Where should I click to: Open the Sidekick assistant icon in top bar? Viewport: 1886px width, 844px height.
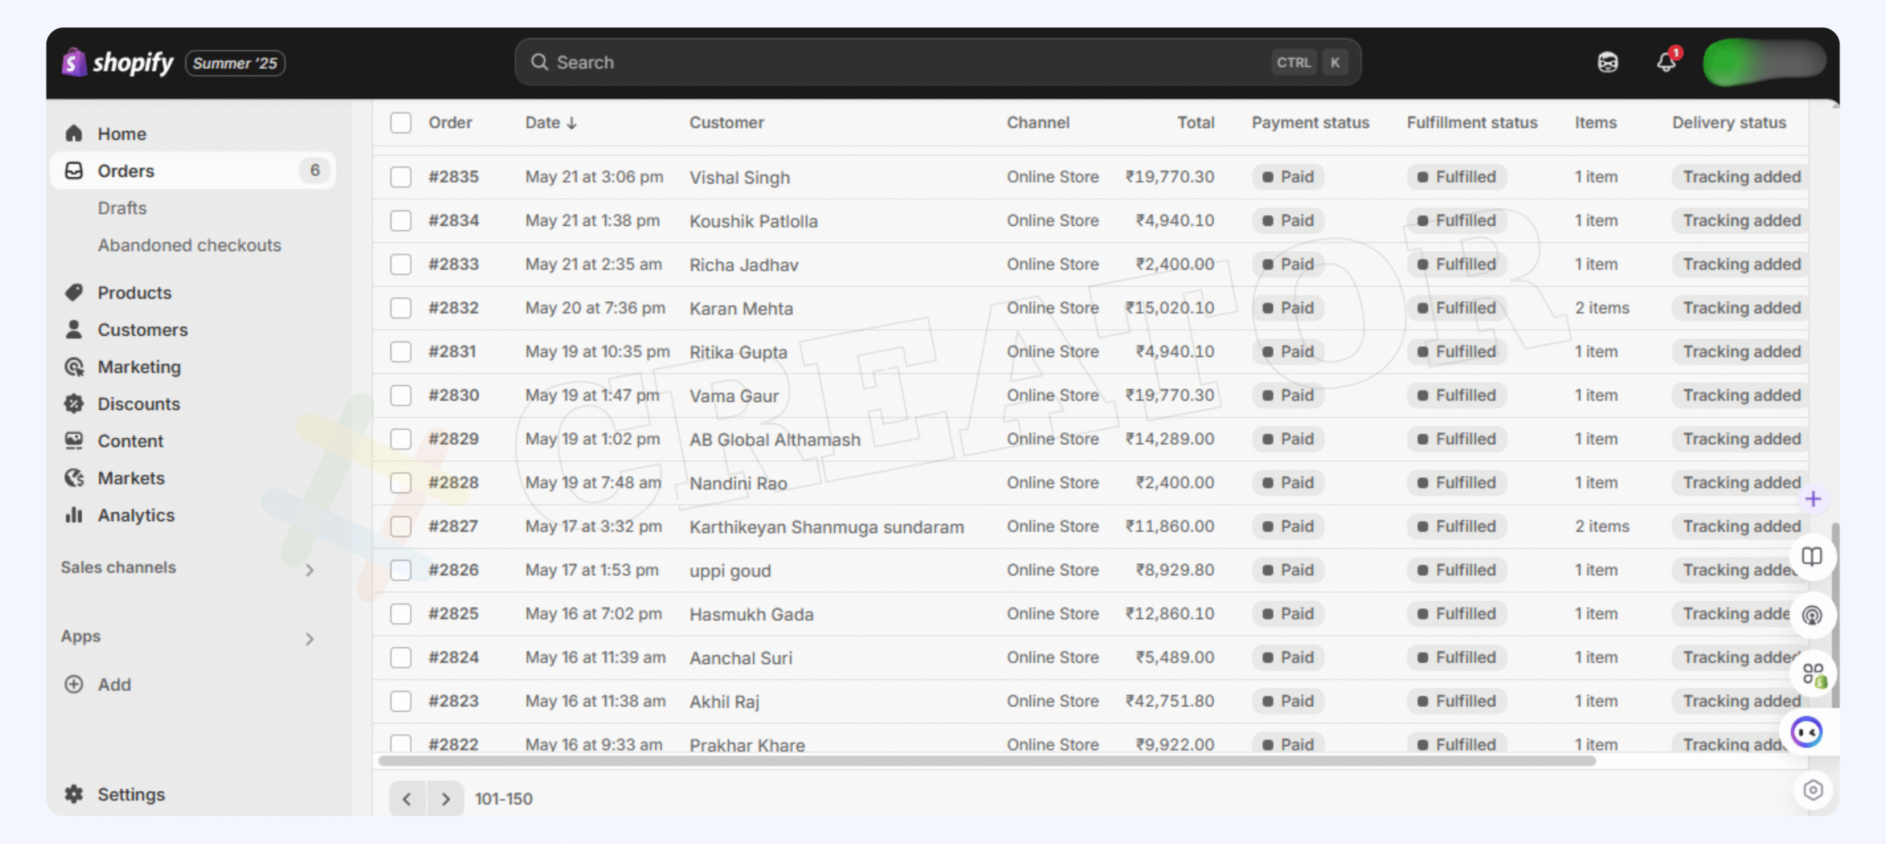coord(1608,63)
